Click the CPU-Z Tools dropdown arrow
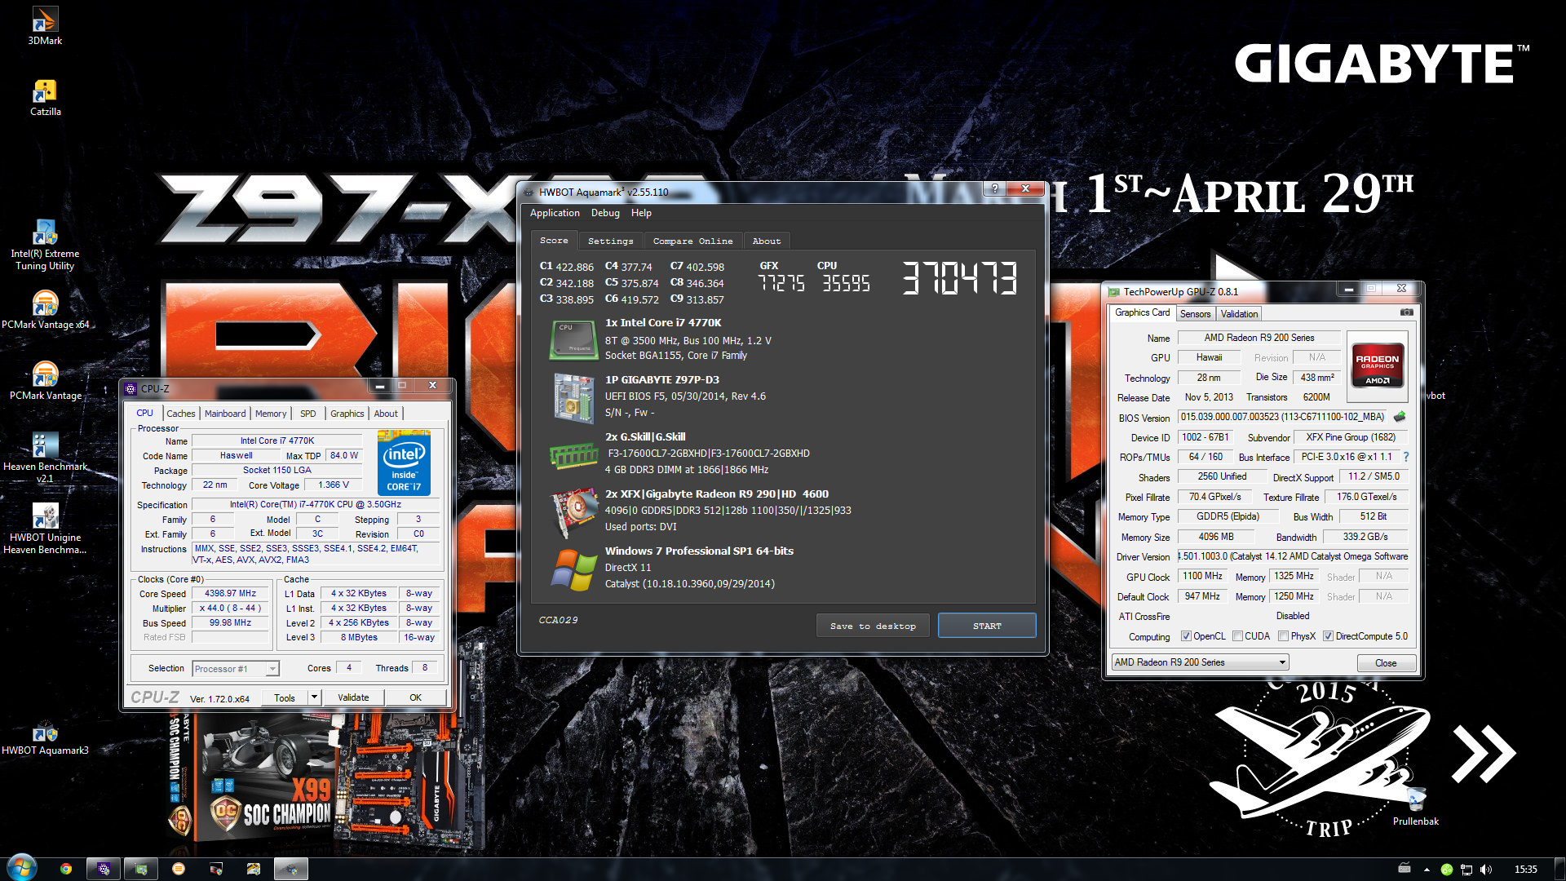 click(x=314, y=697)
